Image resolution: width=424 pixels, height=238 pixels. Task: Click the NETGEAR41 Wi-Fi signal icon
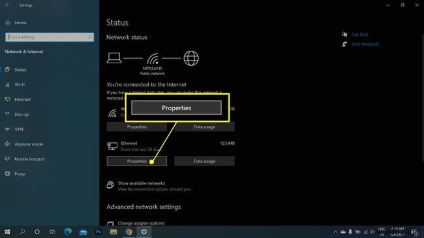(153, 59)
